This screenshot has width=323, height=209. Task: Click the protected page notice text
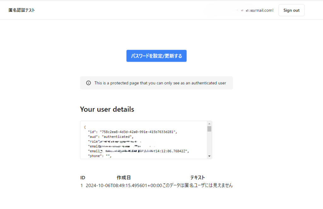160,83
